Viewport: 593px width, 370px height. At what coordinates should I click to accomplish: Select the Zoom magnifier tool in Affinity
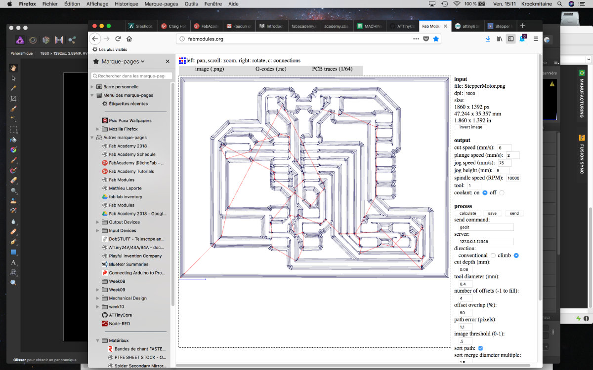pos(13,283)
